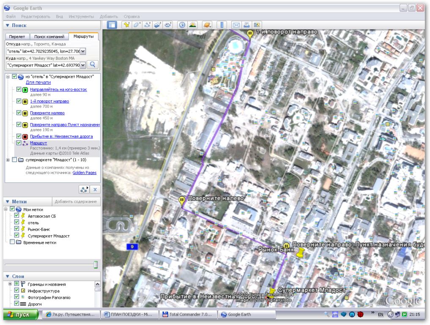430x325 pixels.
Task: Click the route 9 road shield on map
Action: point(132,246)
